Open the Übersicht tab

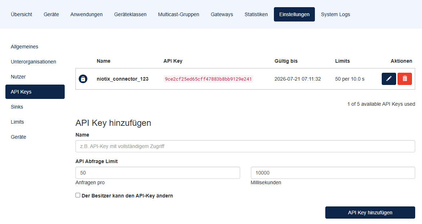21,14
